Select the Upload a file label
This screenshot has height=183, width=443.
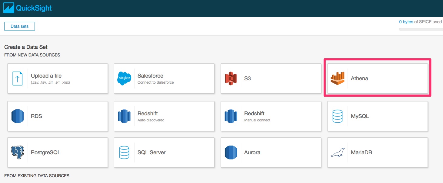click(46, 76)
